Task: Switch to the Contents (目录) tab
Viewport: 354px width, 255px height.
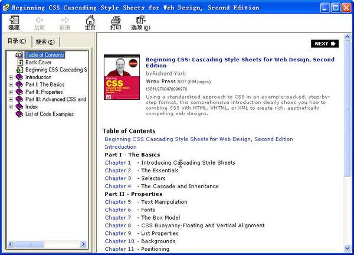Action: click(x=17, y=41)
